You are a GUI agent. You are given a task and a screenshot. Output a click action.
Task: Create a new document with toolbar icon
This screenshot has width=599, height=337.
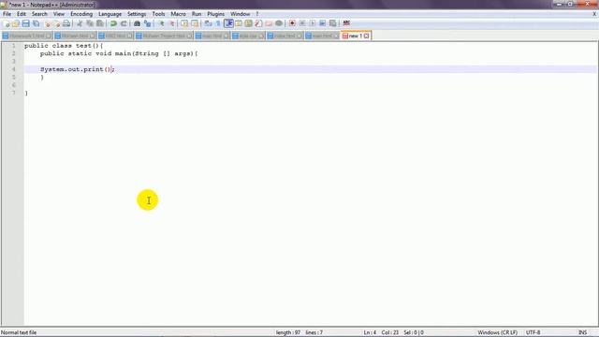7,23
